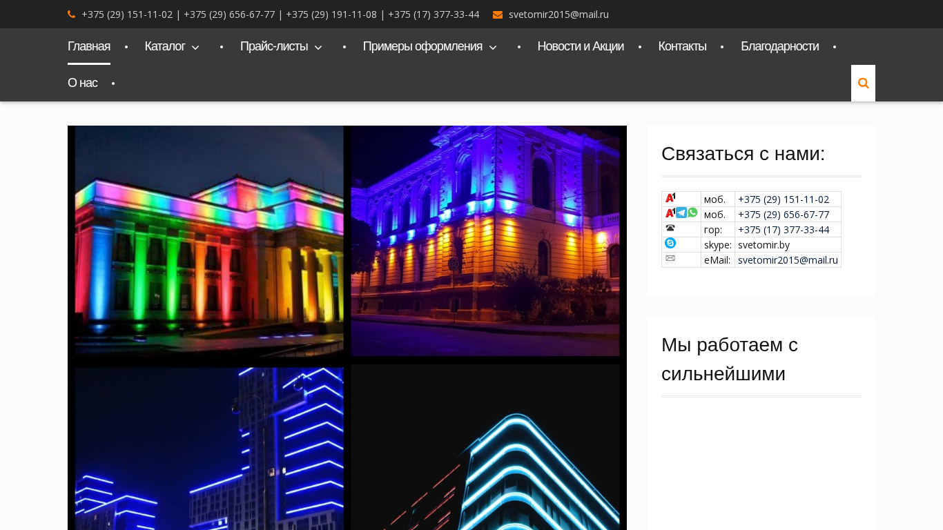
Task: Click the orange search magnifier icon
Action: click(863, 84)
